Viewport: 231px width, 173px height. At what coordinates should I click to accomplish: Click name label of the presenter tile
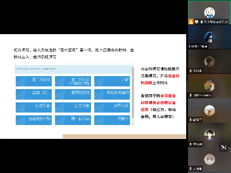point(216,22)
